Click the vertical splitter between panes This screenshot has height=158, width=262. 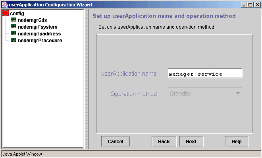pyautogui.click(x=87, y=79)
